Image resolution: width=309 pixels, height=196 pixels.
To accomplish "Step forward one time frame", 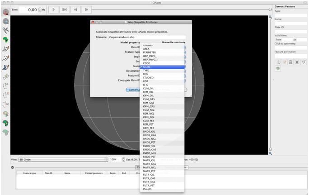I will 86,9.
